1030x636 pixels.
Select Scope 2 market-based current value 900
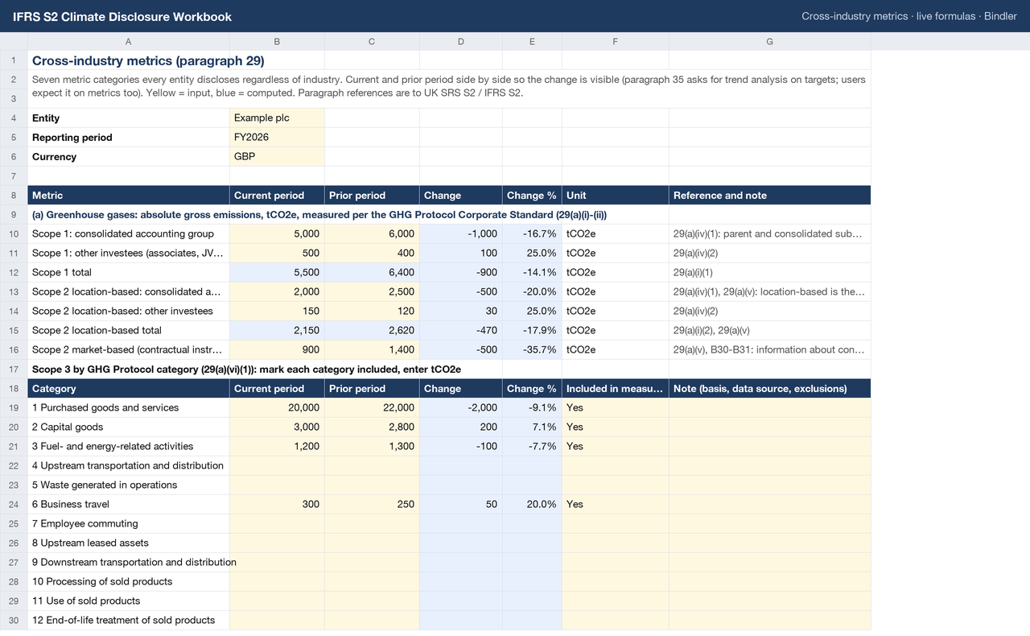tap(277, 349)
